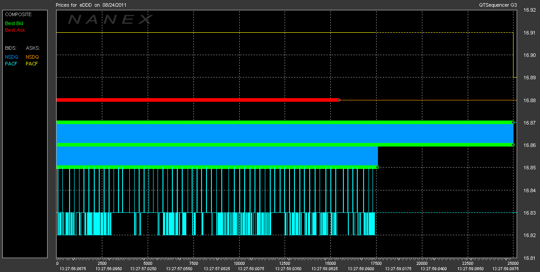Viewport: 540px width, 272px height.
Task: Click timestamp 13:27:57:0250
Action: click(x=143, y=269)
